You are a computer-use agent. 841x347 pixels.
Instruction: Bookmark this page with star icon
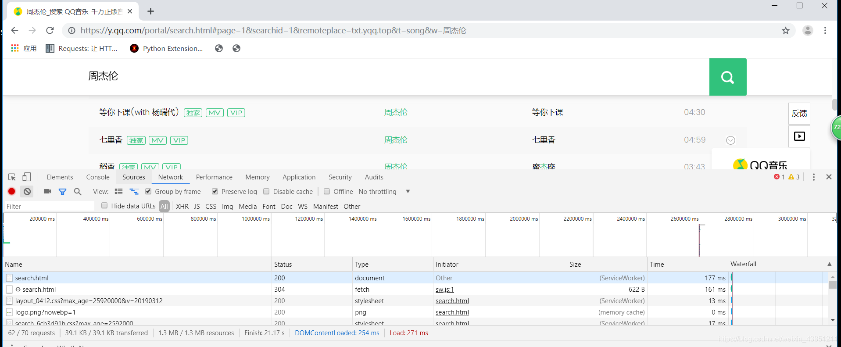785,30
